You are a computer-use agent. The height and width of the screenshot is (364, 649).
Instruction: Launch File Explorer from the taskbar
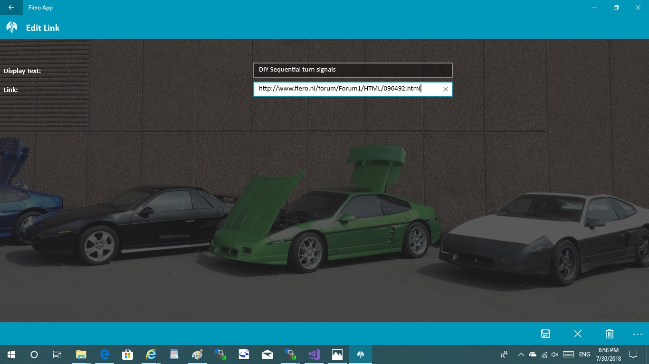[81, 355]
